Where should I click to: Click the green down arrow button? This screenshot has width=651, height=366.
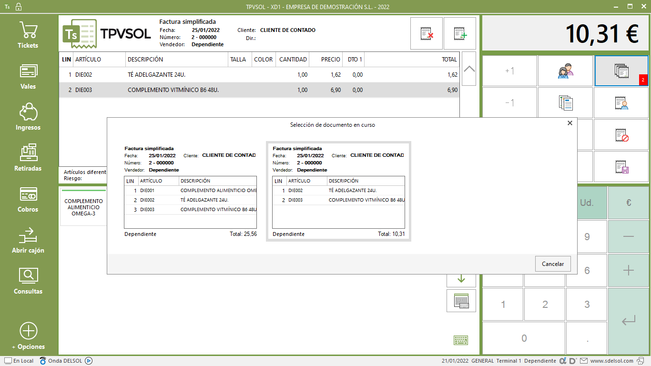click(x=461, y=279)
